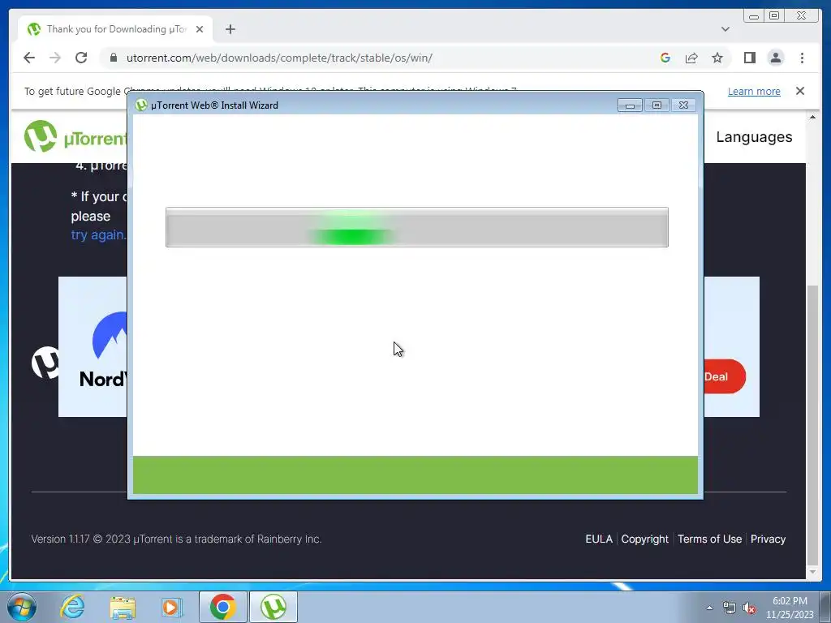Viewport: 831px width, 623px height.
Task: Click the µTorrent logo on the website
Action: pos(75,136)
